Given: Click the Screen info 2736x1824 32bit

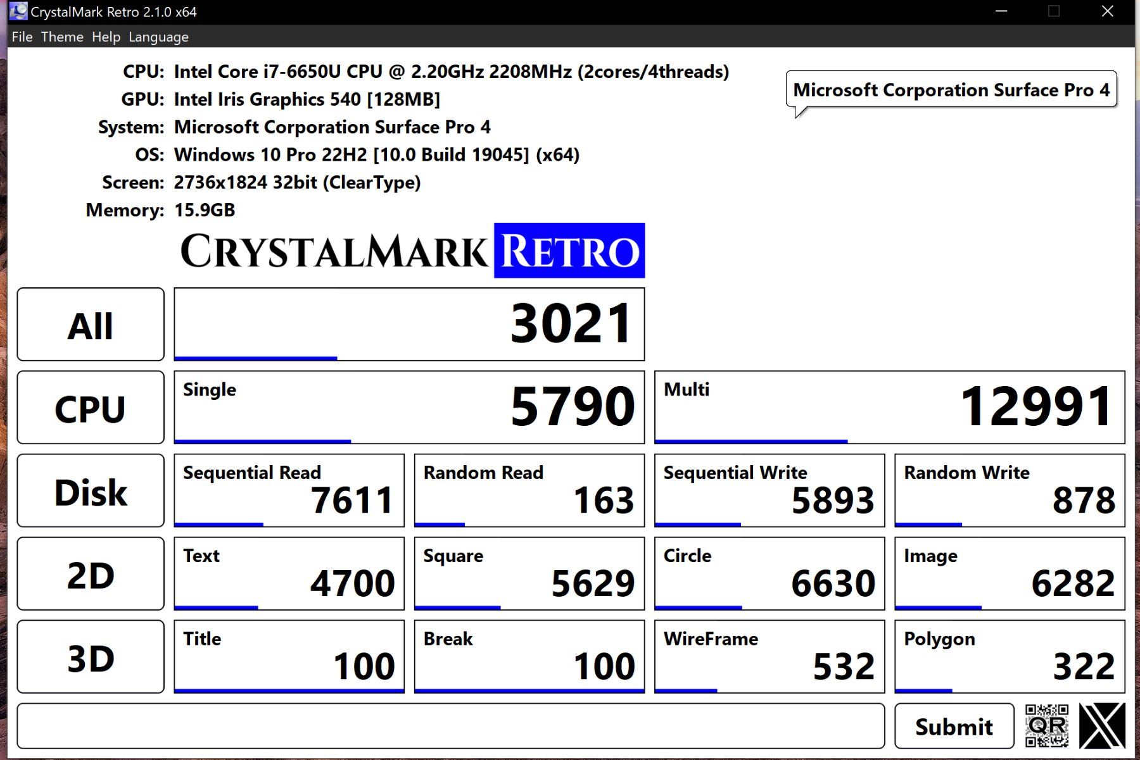Looking at the screenshot, I should 298,183.
